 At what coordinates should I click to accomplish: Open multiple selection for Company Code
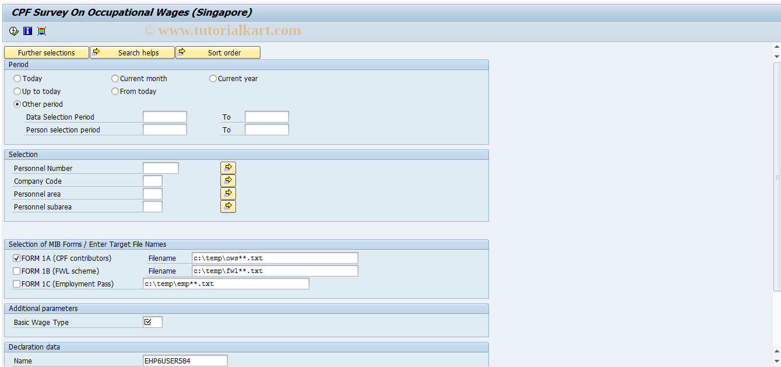228,180
